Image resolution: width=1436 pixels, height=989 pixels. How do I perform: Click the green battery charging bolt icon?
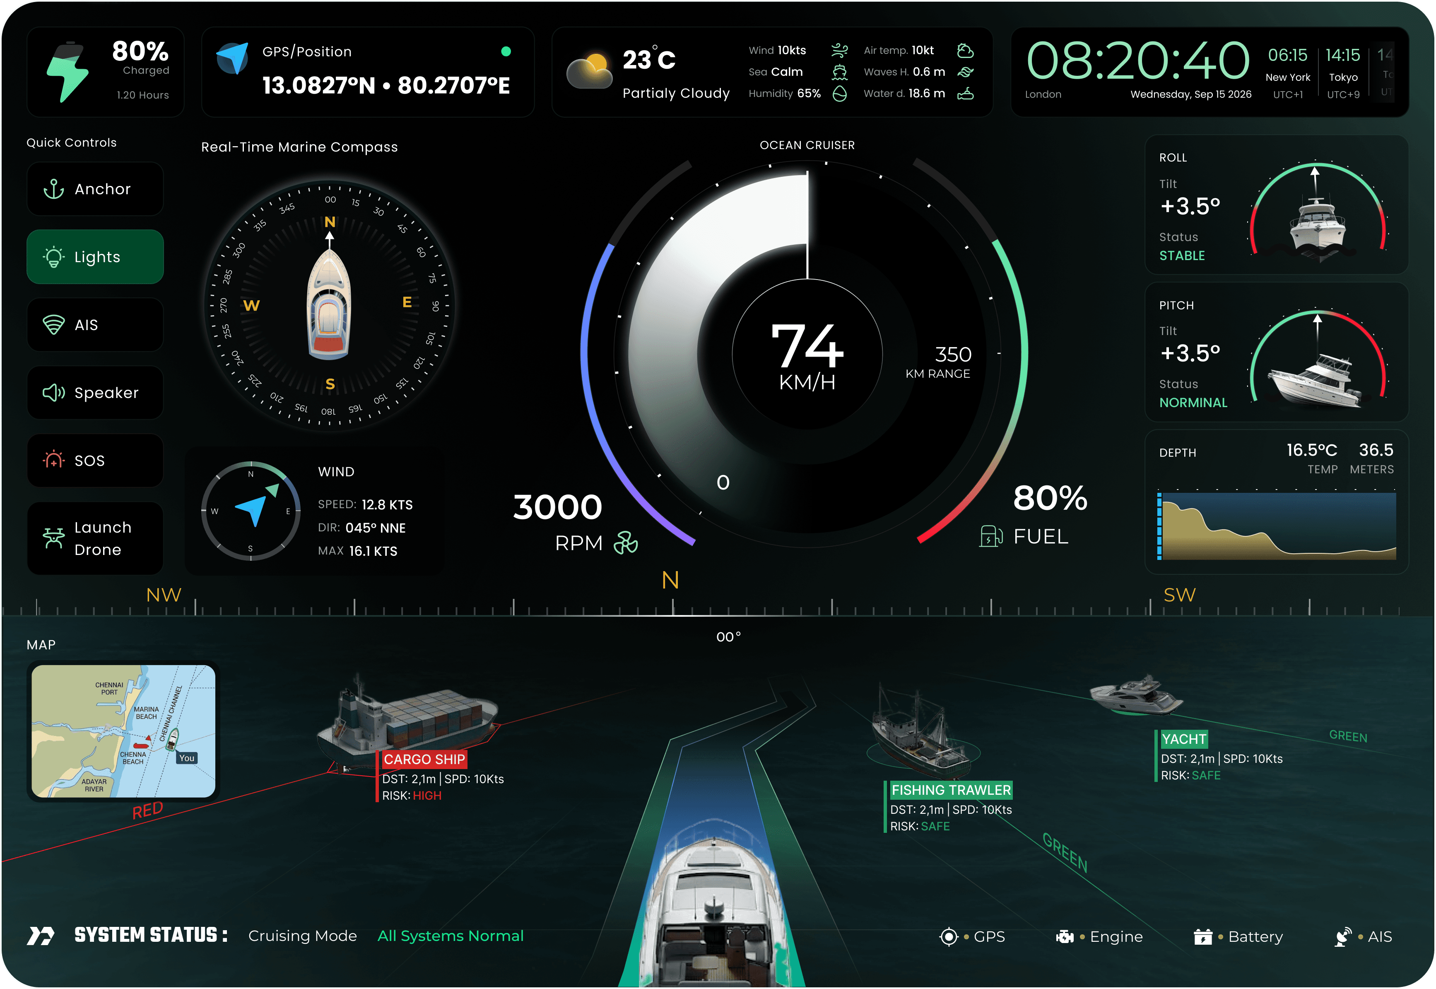(x=68, y=72)
